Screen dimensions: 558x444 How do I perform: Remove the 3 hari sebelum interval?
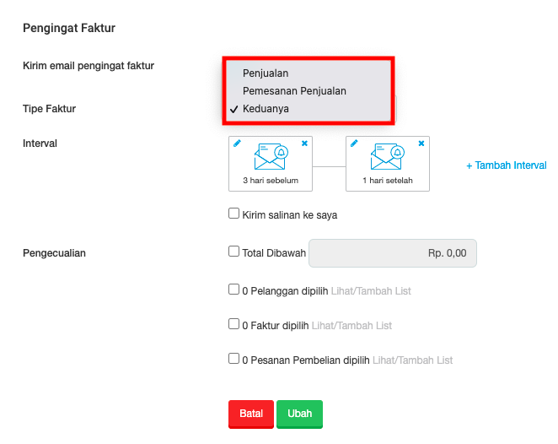click(304, 143)
